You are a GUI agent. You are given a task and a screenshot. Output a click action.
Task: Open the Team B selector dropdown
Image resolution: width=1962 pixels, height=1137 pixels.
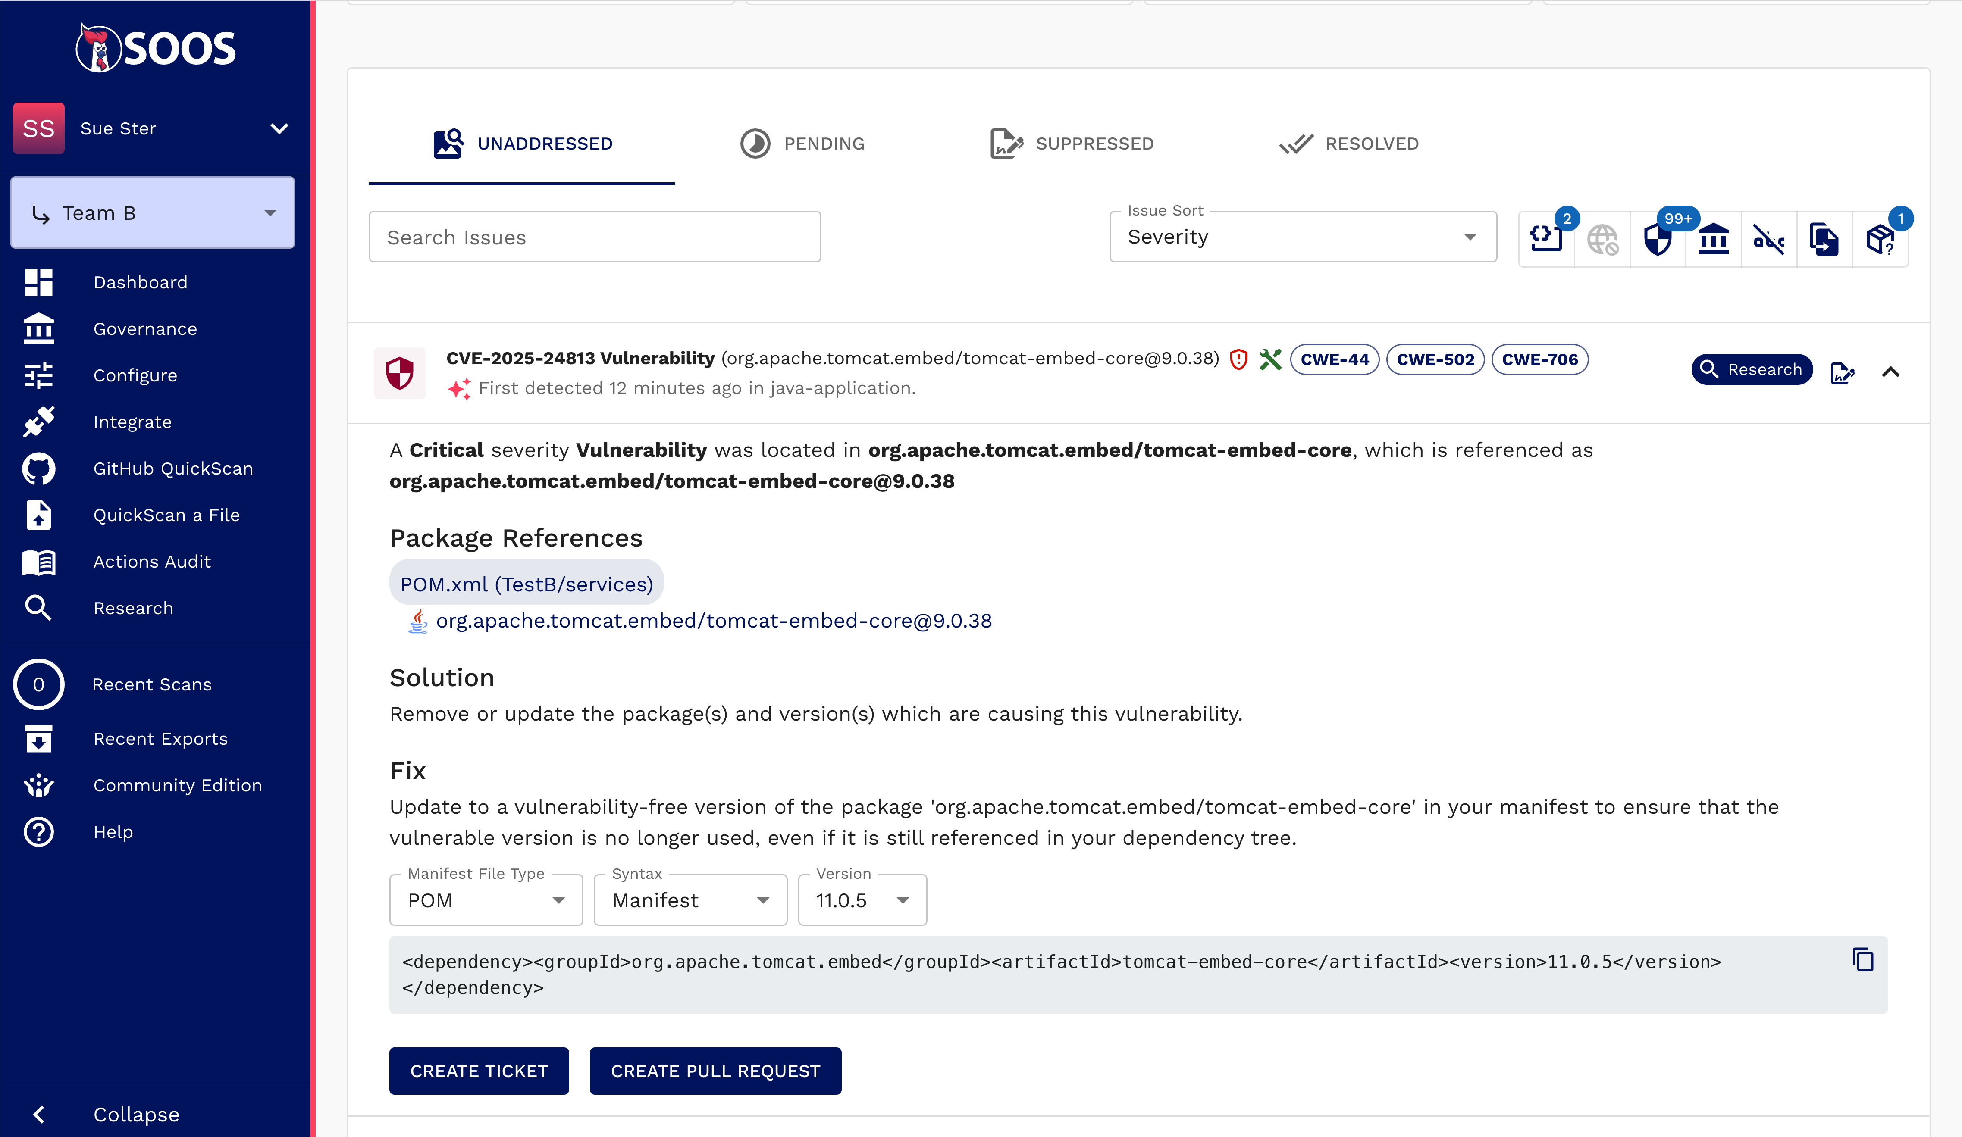153,213
